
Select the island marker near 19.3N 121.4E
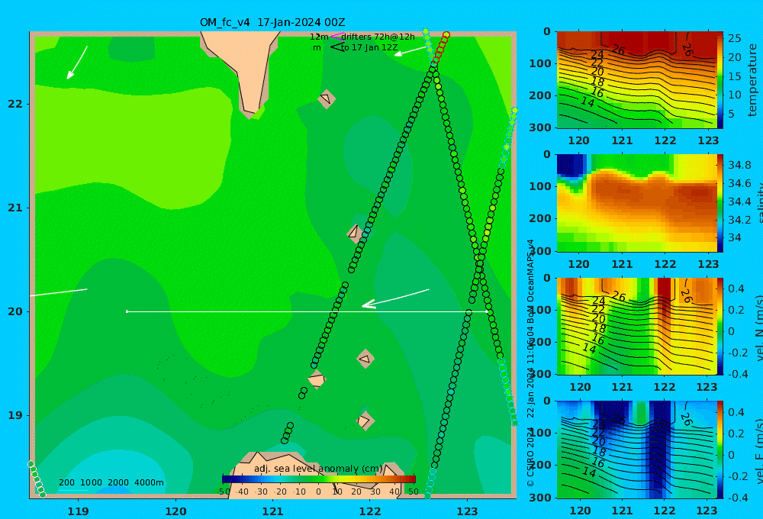(x=317, y=379)
